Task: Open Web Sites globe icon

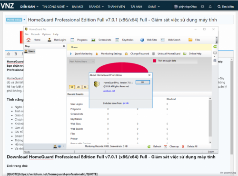Action: (142, 40)
